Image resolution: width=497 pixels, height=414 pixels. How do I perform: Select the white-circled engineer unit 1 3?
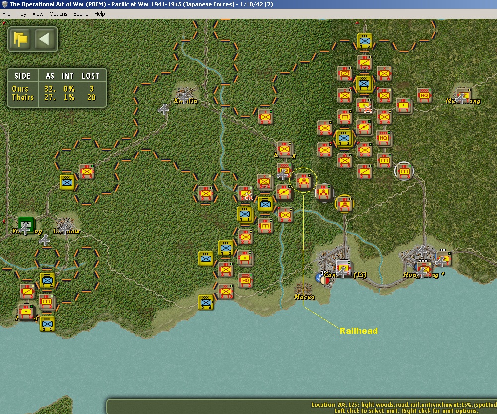pos(404,171)
